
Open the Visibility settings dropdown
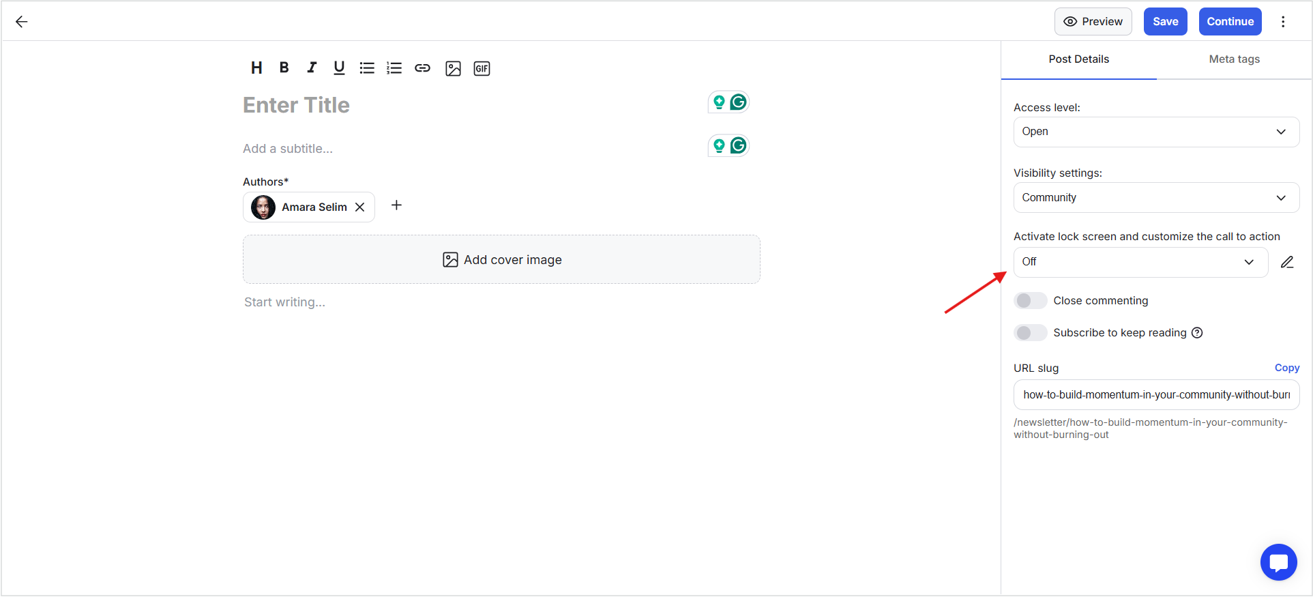click(x=1156, y=197)
